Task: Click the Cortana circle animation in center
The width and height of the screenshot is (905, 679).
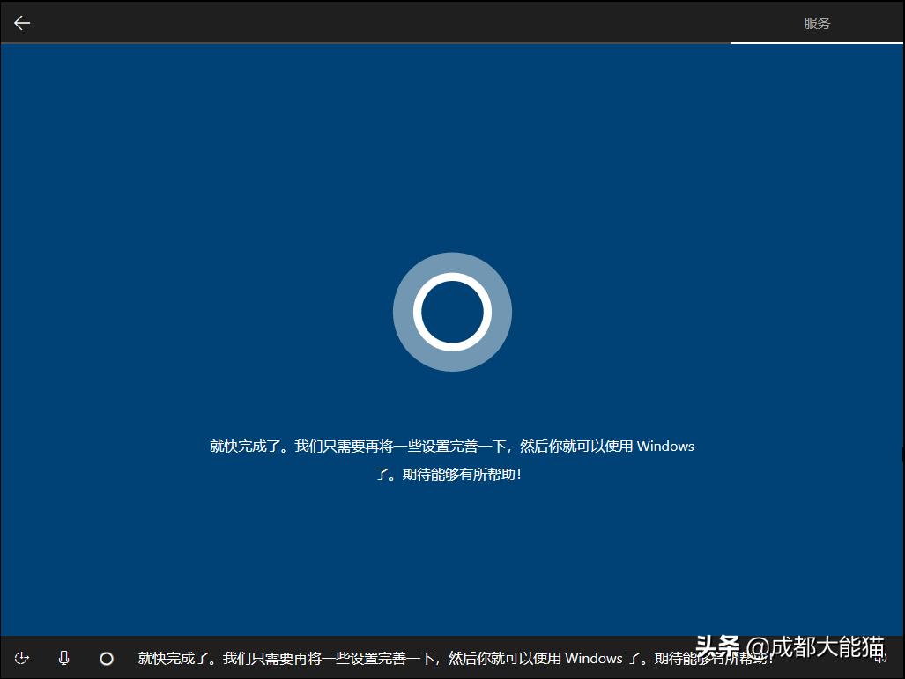Action: (x=452, y=312)
